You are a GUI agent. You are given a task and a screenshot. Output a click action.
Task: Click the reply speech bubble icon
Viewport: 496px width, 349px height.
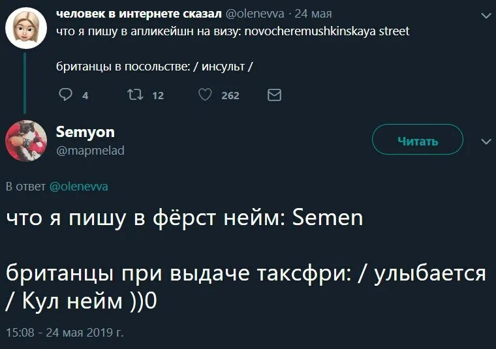pos(65,95)
